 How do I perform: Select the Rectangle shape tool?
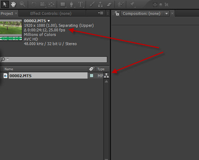[63, 5]
